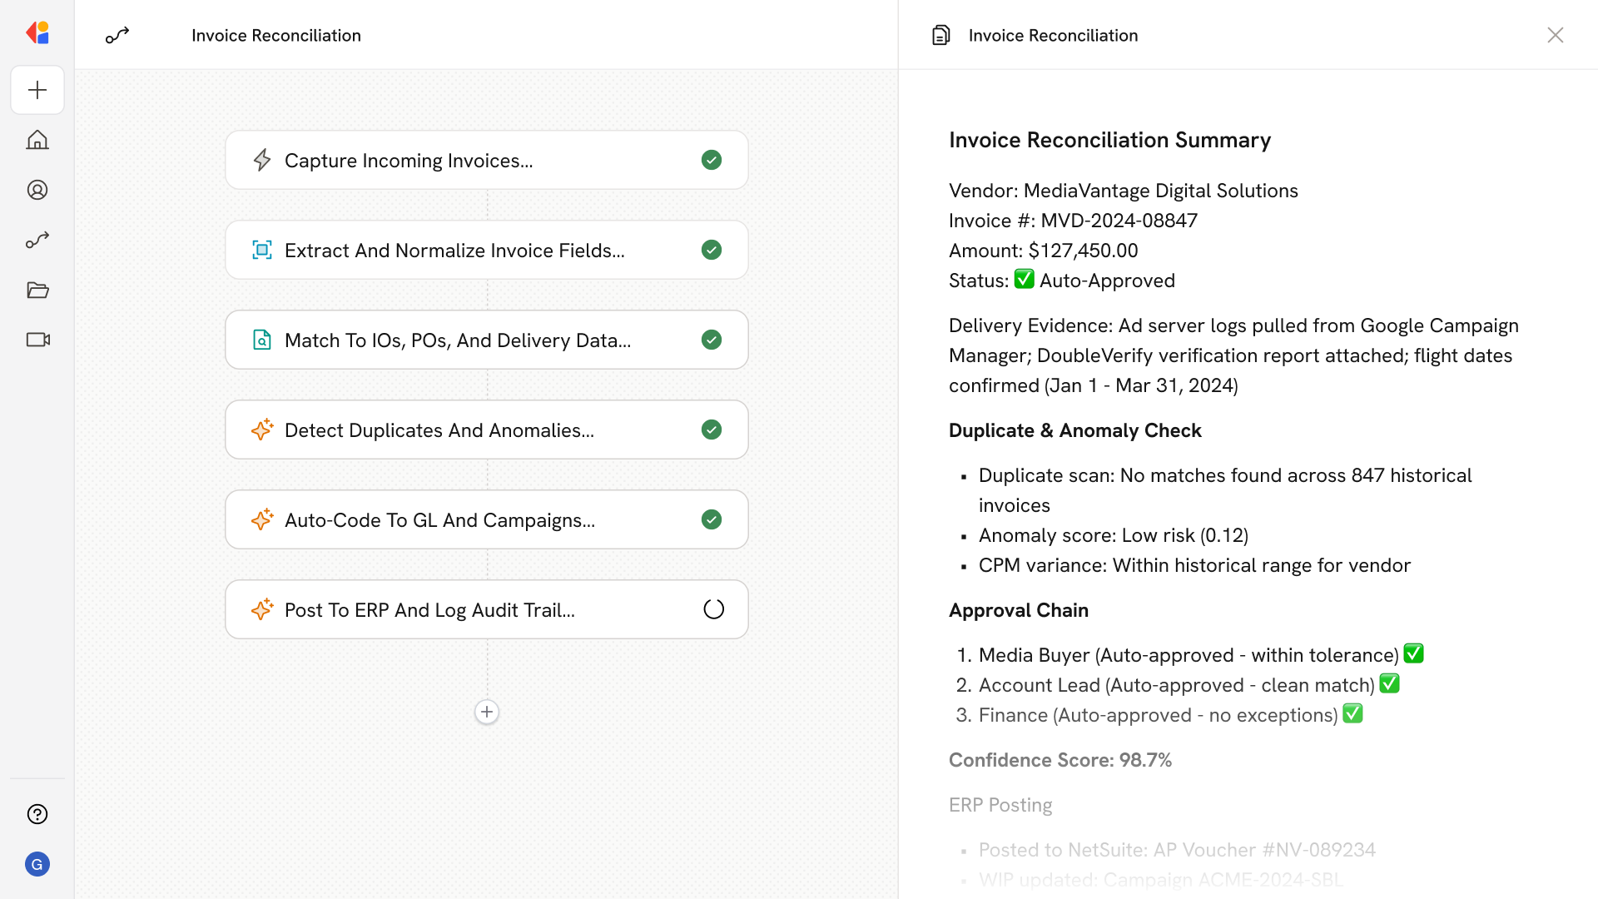Screen dimensions: 1598x899
Task: Add a new step with the plus circle
Action: pos(487,712)
